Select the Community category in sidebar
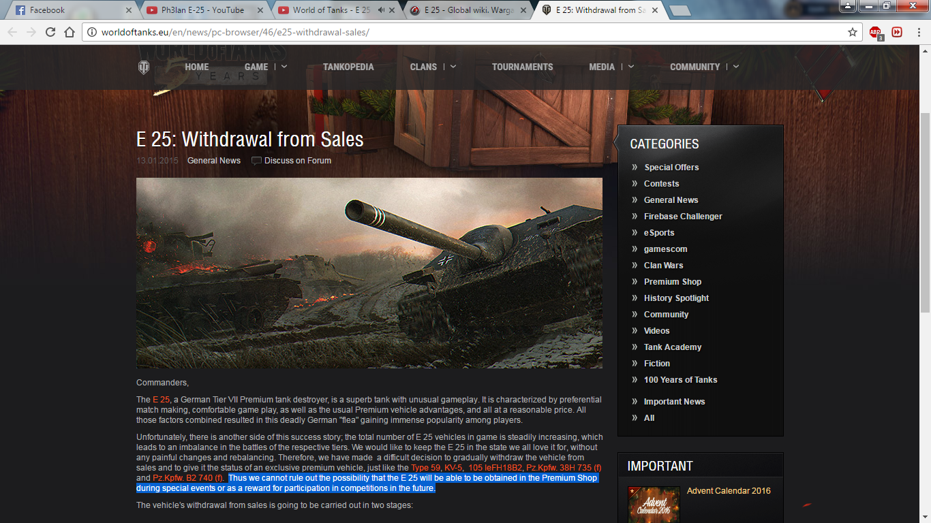This screenshot has width=931, height=523. coord(666,315)
